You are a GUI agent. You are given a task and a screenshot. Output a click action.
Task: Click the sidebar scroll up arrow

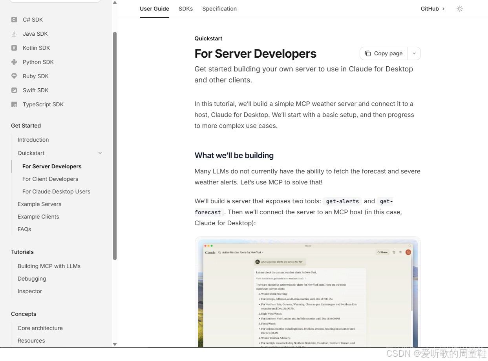tap(115, 2)
